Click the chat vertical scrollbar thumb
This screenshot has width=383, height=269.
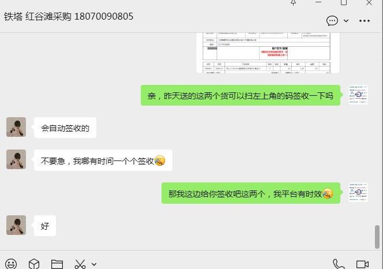pos(377,236)
